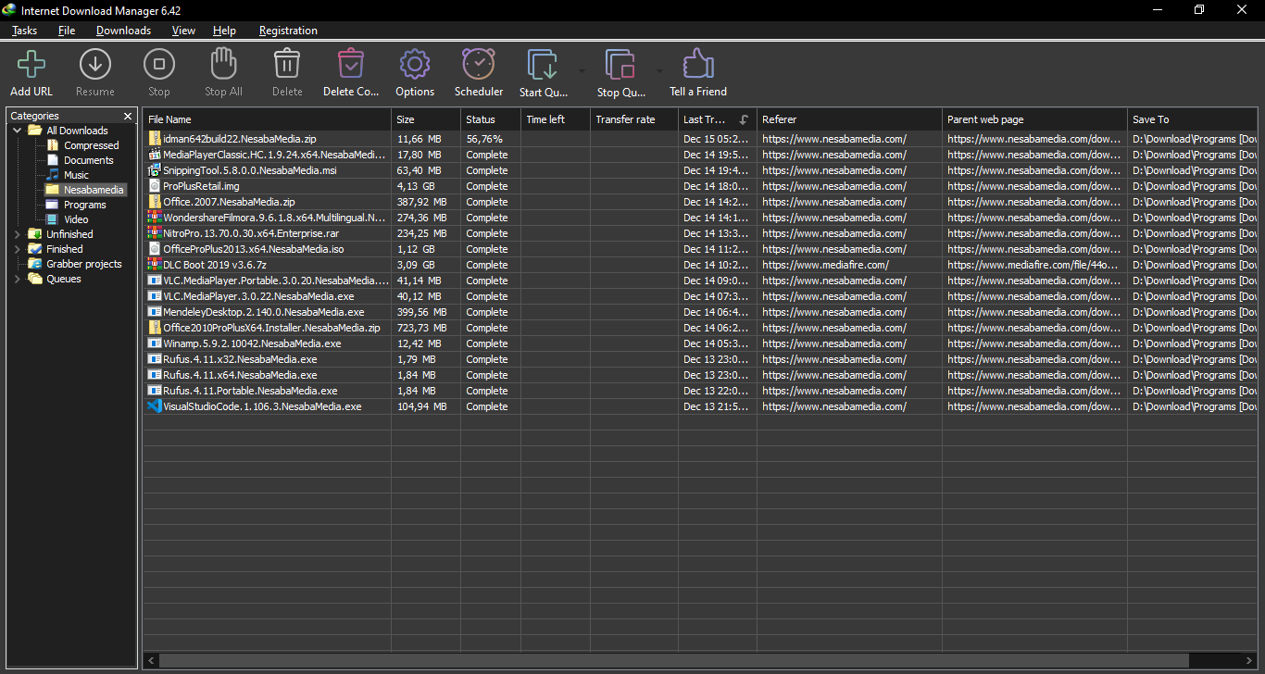Select the Compressed category folder
Screen dimensions: 1265x674
coord(82,145)
